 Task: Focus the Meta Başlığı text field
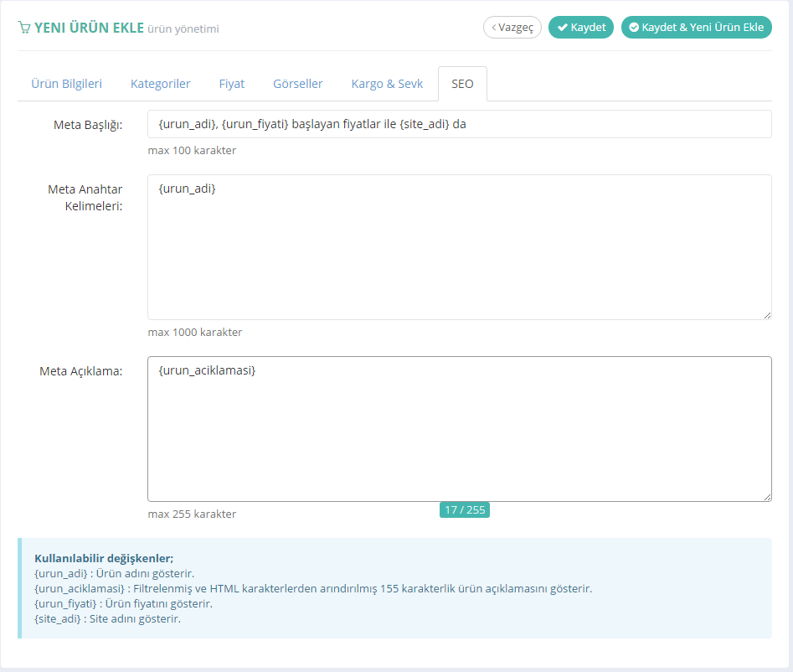click(x=459, y=124)
